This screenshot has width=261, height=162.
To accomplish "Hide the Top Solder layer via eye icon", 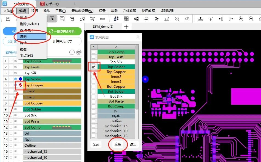I will [x=16, y=79].
